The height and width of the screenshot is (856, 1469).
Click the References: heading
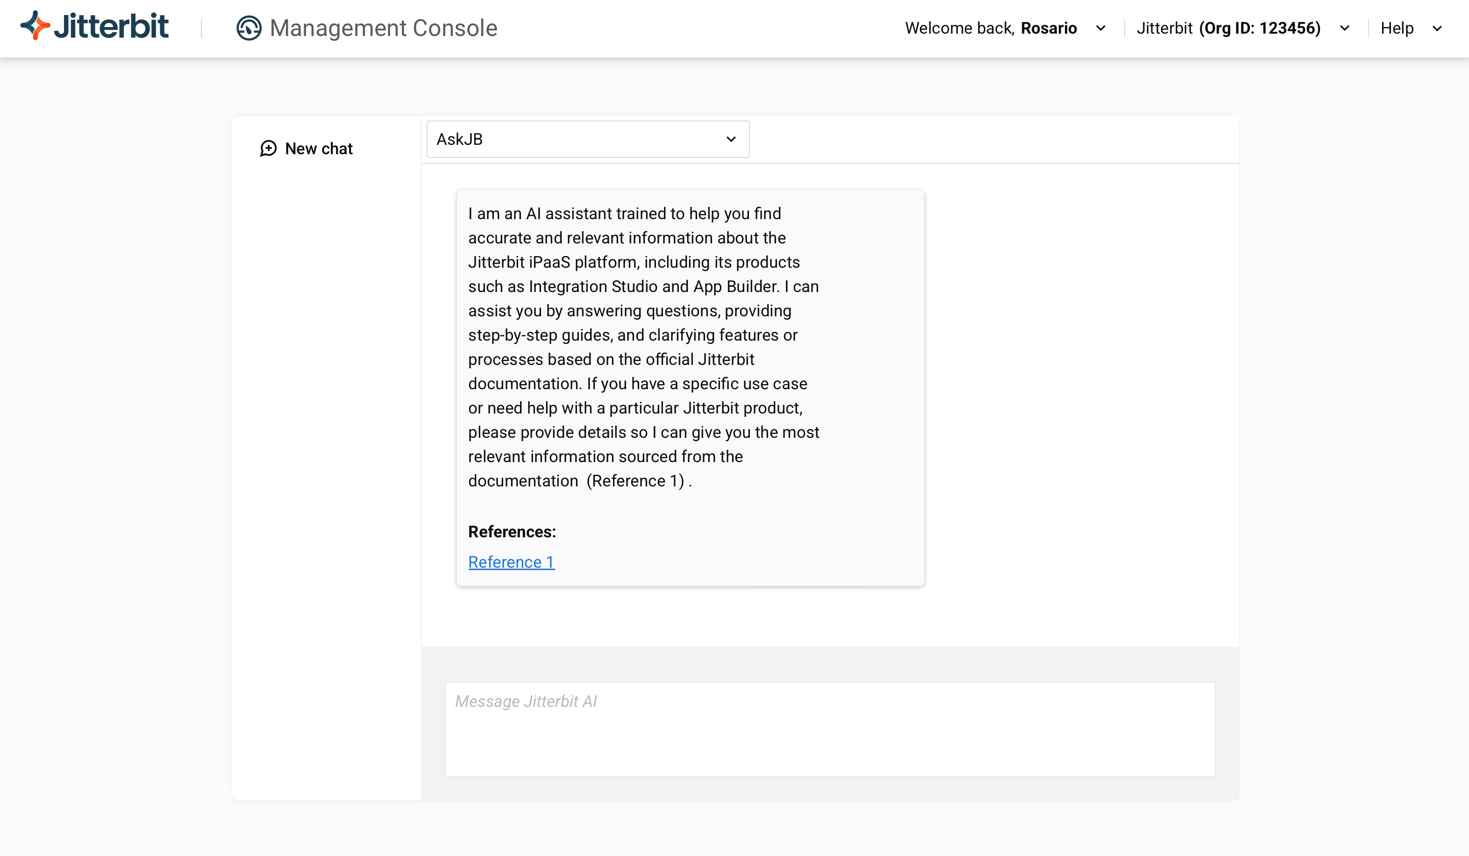(x=512, y=532)
